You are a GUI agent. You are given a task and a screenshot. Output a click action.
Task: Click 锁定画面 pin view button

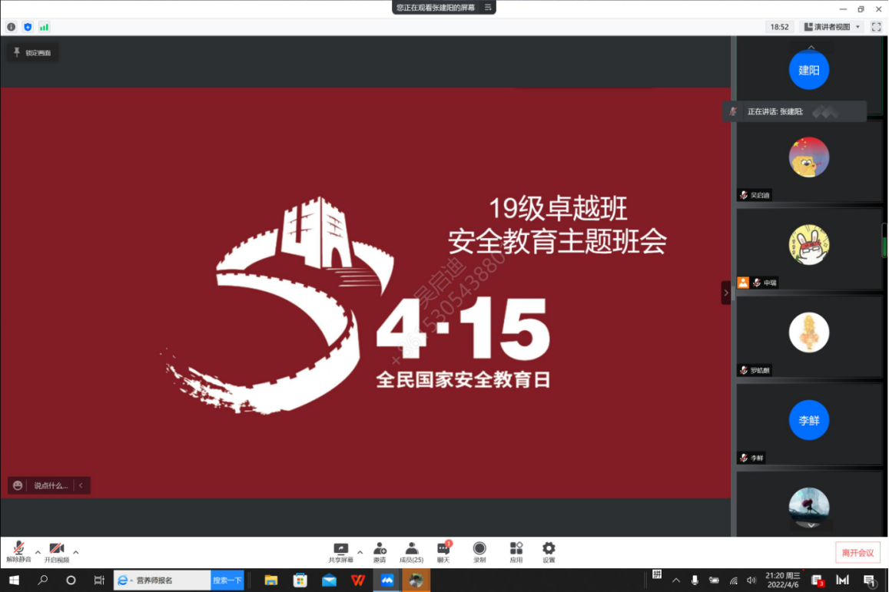[33, 53]
